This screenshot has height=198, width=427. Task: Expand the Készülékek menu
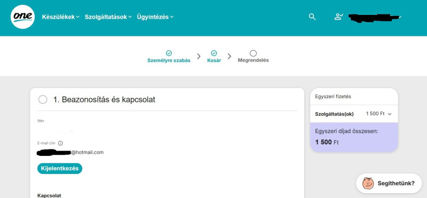[61, 17]
